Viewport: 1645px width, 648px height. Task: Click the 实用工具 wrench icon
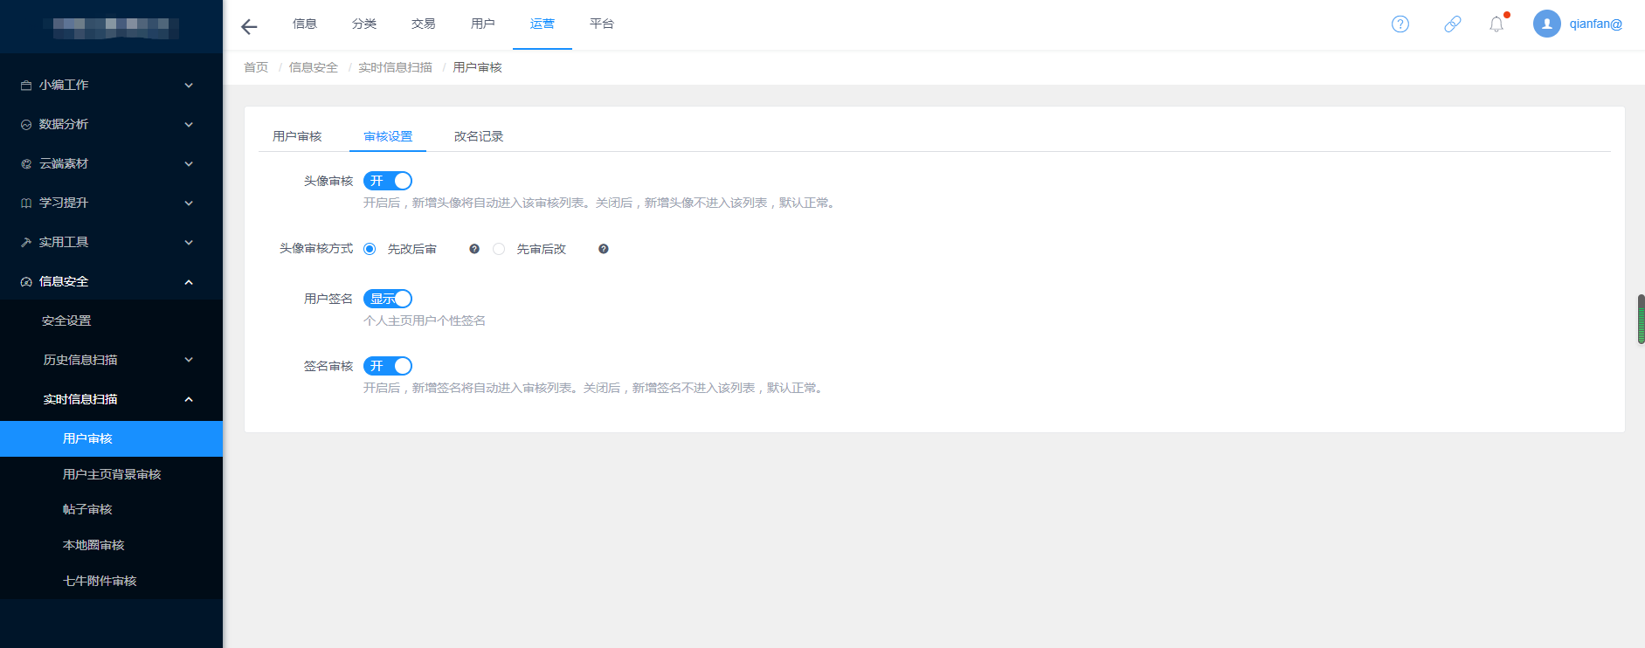point(26,243)
